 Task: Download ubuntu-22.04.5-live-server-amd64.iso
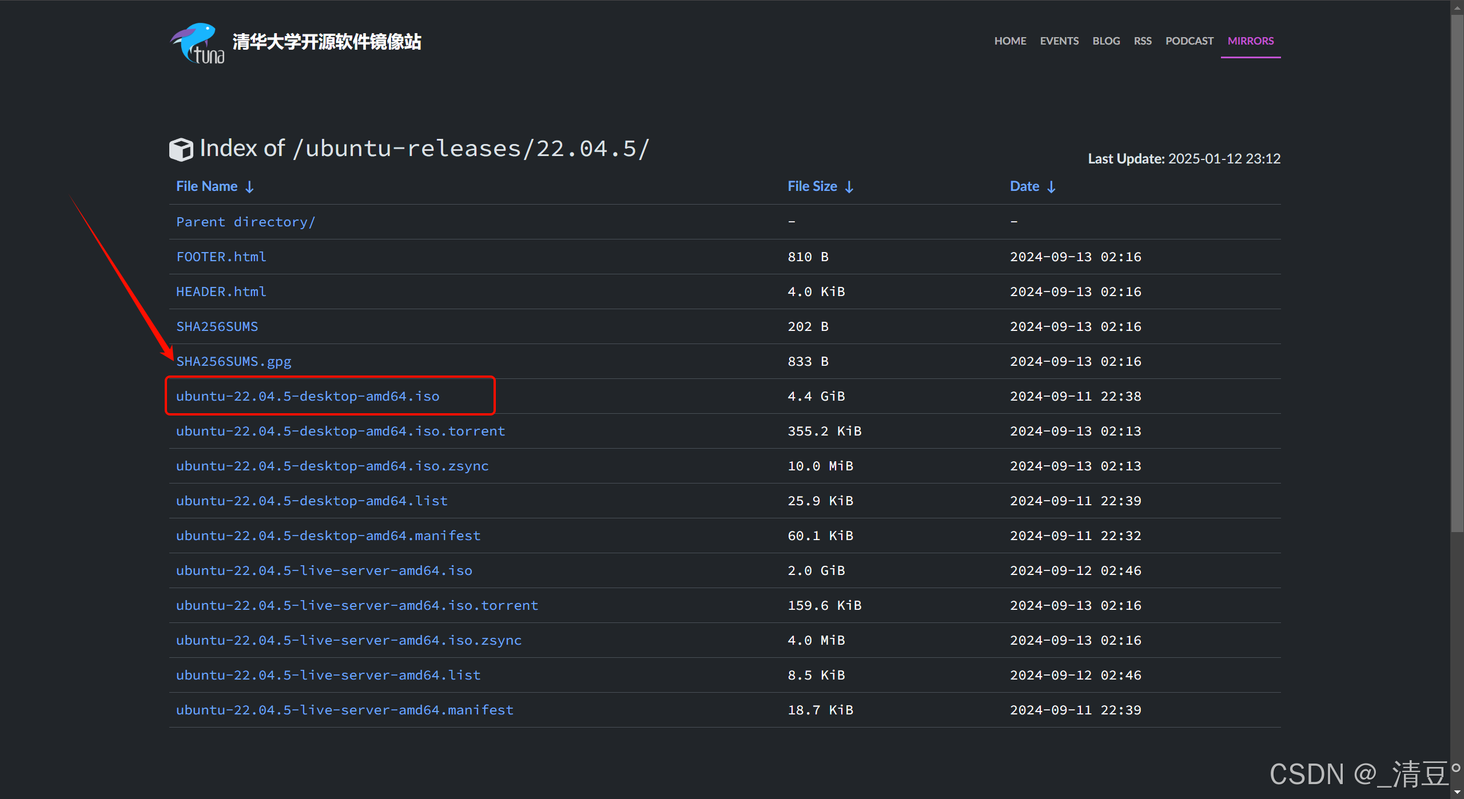324,570
